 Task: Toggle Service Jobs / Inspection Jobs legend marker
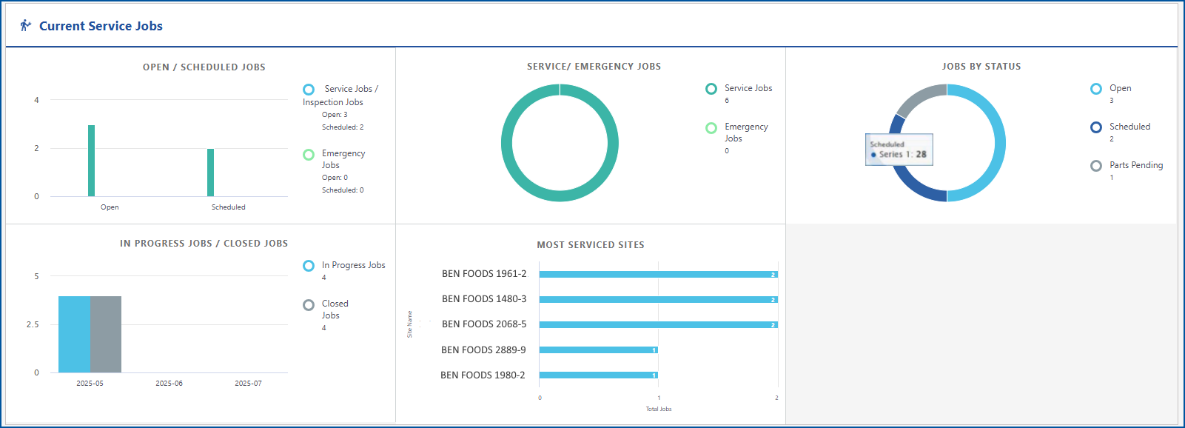click(x=309, y=90)
